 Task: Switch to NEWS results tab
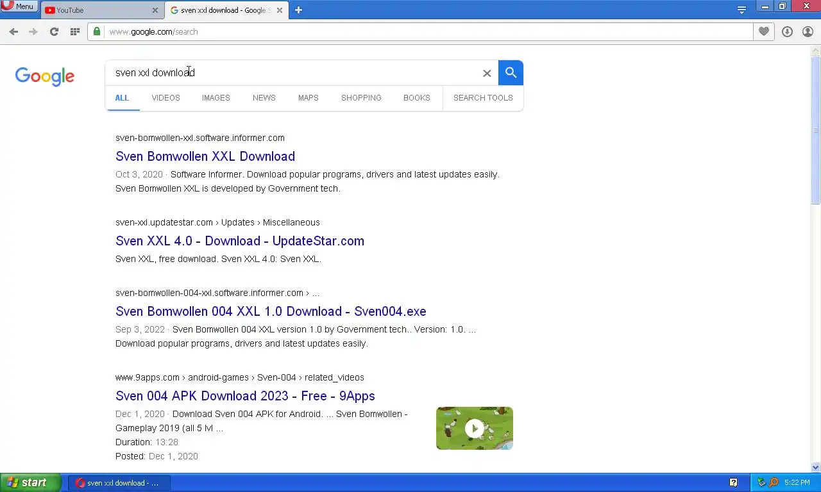tap(264, 98)
